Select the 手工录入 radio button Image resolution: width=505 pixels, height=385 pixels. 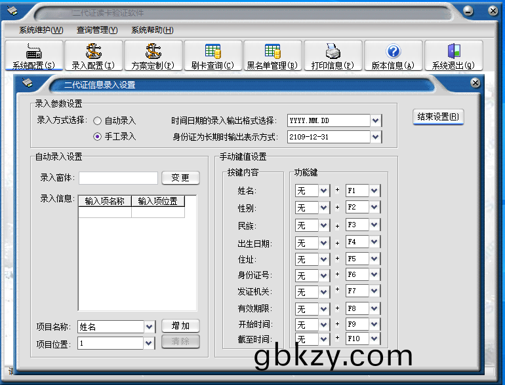pyautogui.click(x=97, y=137)
